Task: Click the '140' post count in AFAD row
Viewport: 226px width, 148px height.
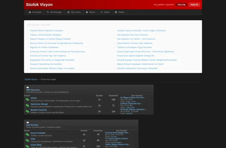Action: (x=113, y=100)
